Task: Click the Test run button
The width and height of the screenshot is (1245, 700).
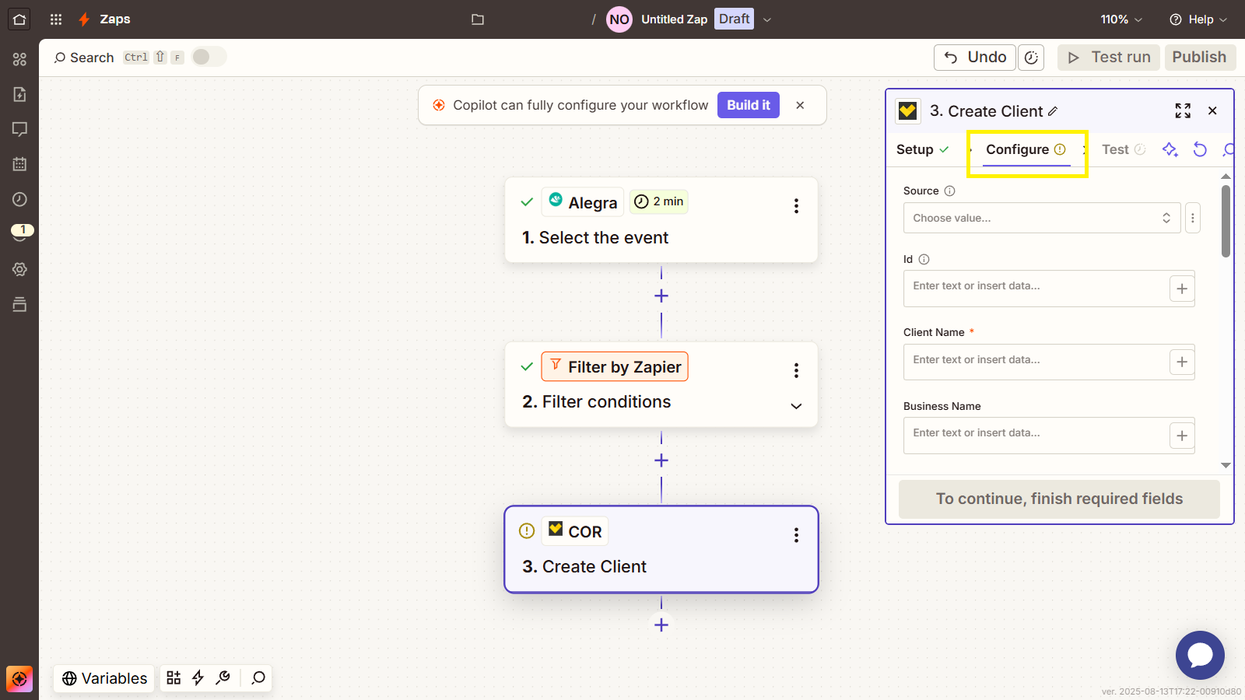Action: (1109, 58)
